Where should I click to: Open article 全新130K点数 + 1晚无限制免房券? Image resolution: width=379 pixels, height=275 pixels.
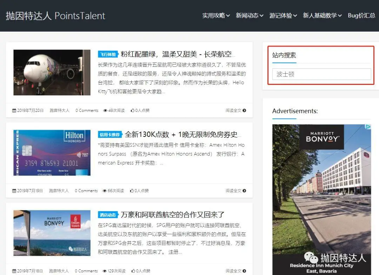pos(183,134)
